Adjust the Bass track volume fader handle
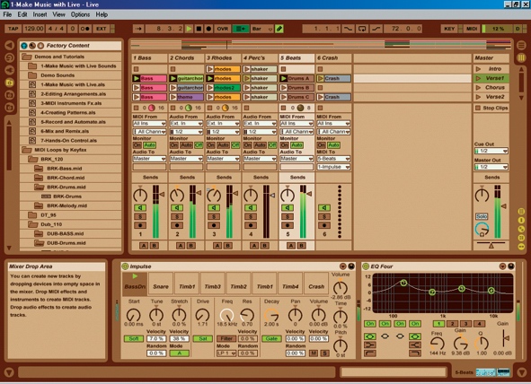 click(x=163, y=194)
